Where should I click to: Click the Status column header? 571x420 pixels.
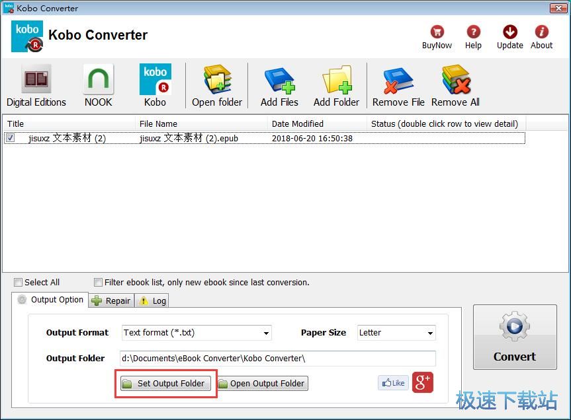[446, 123]
